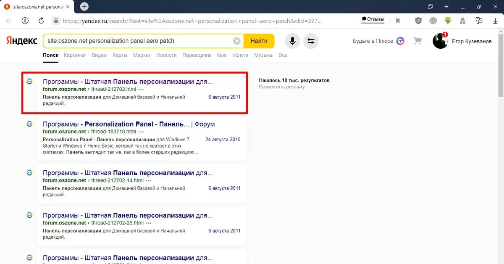Viewport: 504px width, 264px height.
Task: Reload the current page
Action: (41, 21)
